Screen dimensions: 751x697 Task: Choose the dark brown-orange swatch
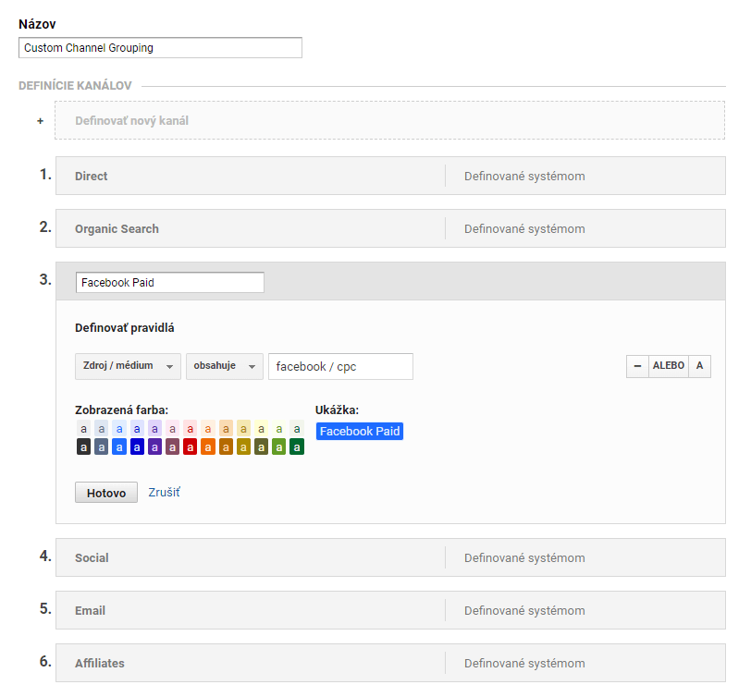click(226, 447)
